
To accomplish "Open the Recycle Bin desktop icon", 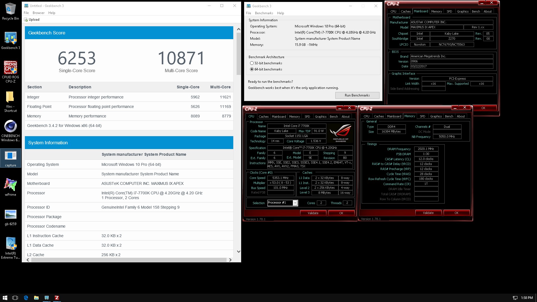I will click(10, 11).
